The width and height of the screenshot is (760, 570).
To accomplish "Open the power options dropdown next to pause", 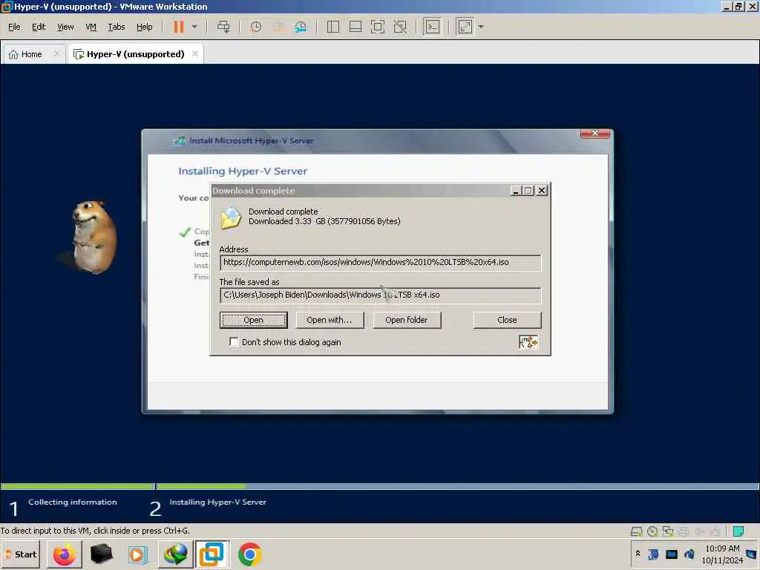I will pos(194,27).
